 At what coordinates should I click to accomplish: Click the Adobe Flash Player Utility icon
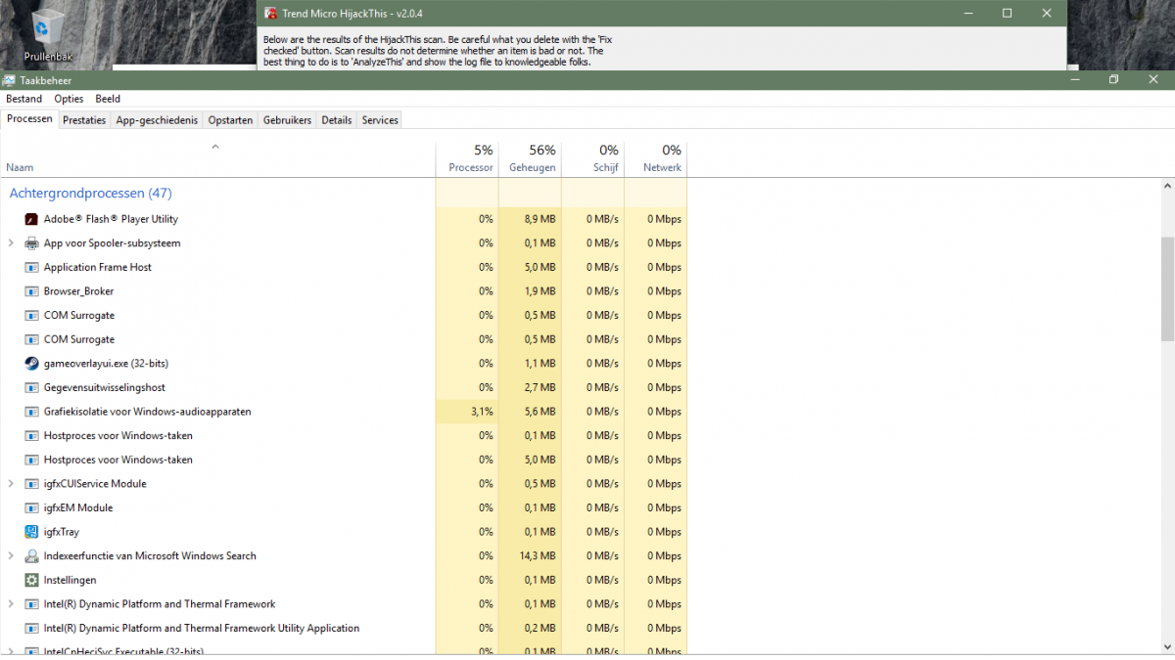(31, 219)
